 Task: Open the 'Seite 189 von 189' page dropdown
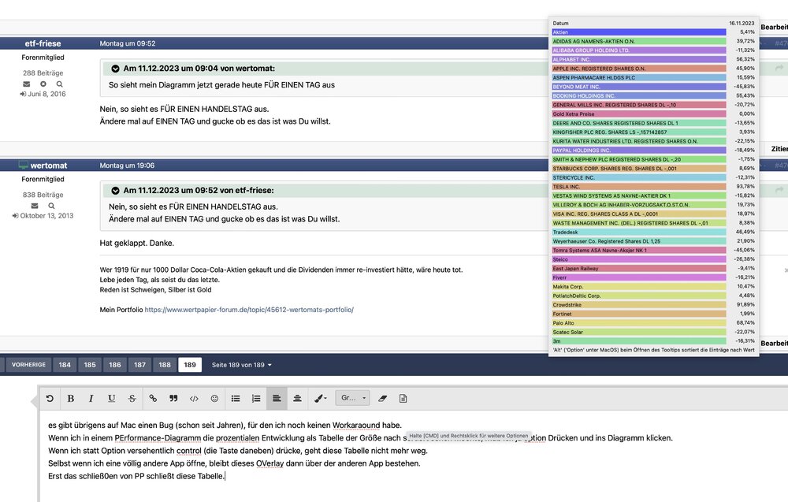pyautogui.click(x=242, y=365)
